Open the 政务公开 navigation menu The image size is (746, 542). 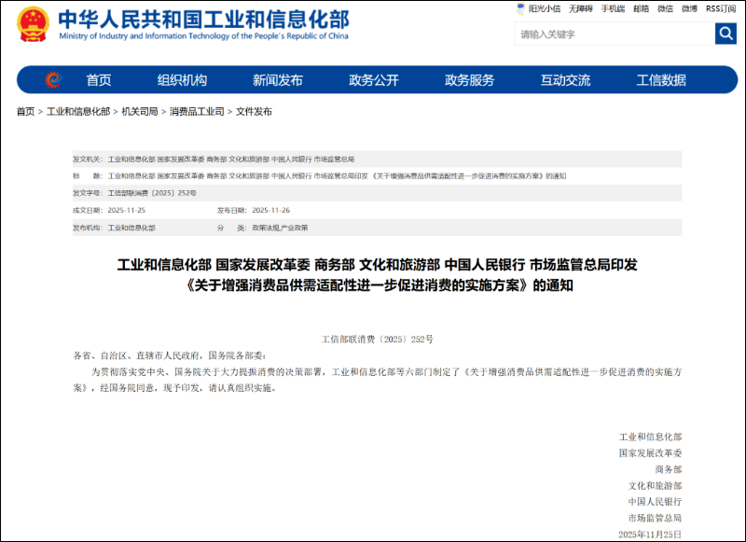pos(373,79)
